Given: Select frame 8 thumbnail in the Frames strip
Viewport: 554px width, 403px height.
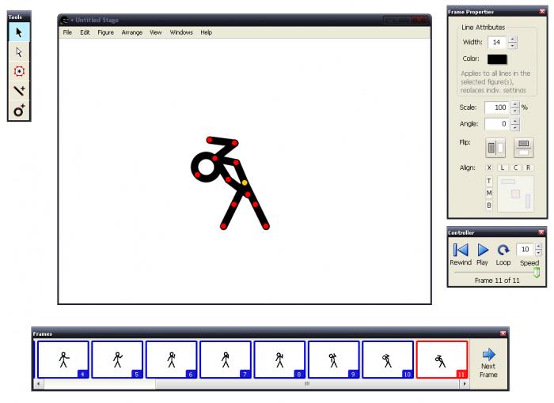Looking at the screenshot, I should (x=279, y=360).
